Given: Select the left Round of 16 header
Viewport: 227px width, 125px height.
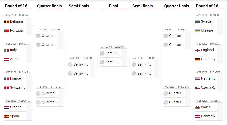Looking at the screenshot, I should 16,6.
